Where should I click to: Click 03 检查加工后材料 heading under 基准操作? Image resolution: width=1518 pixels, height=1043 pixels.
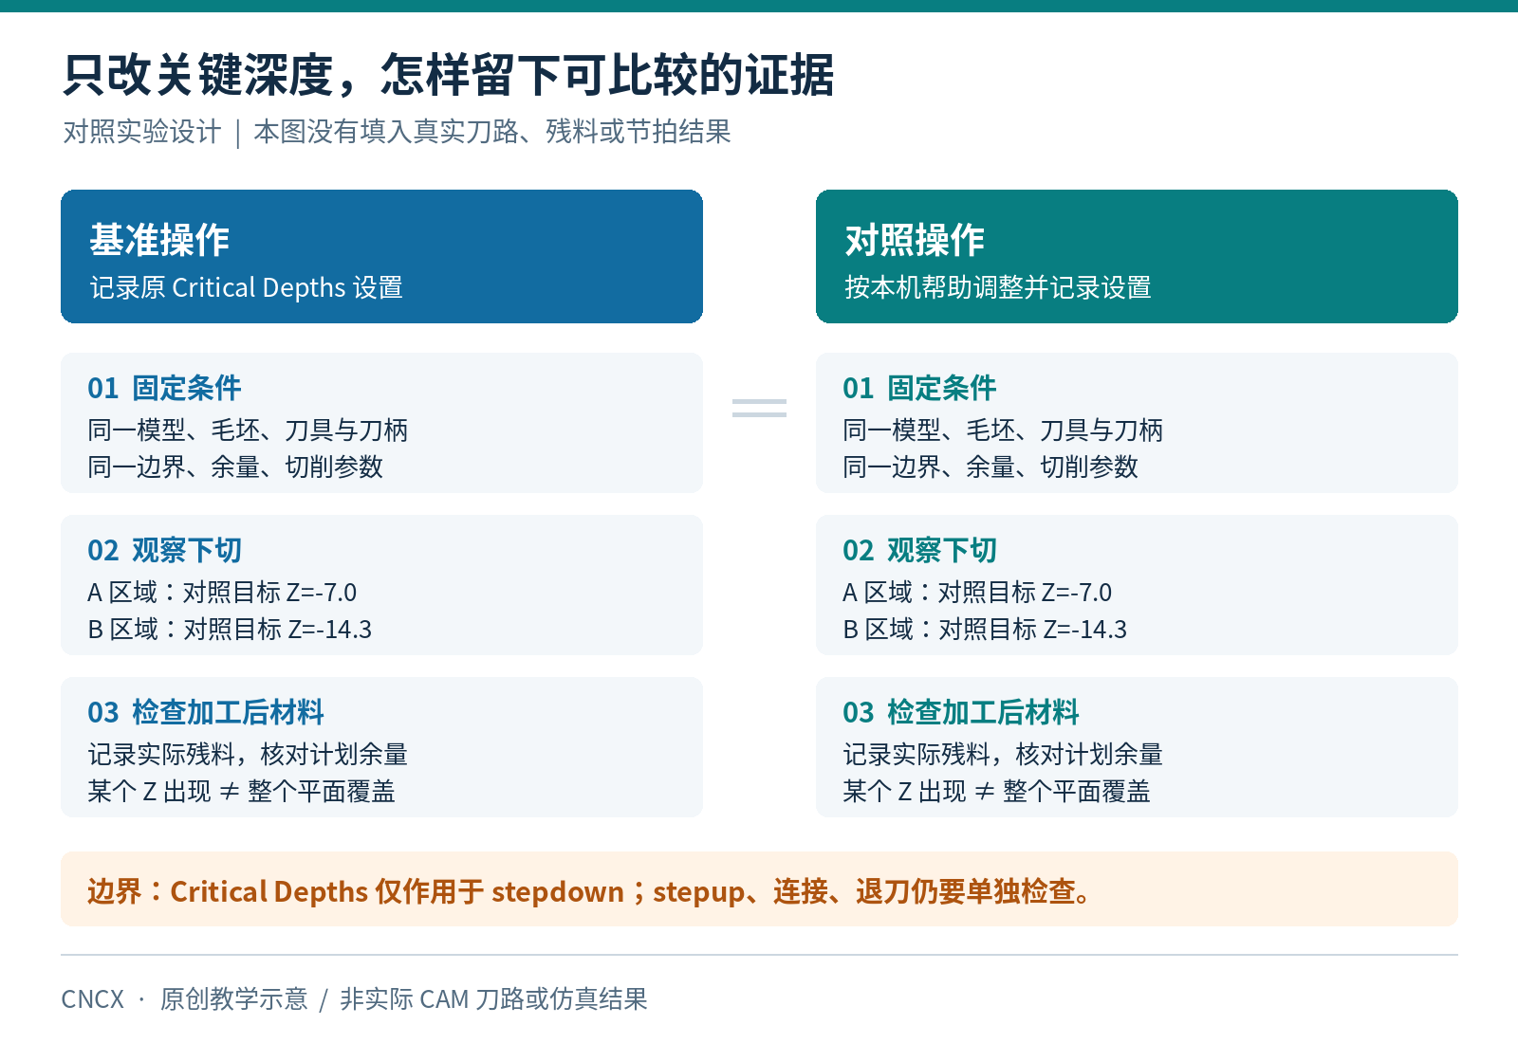click(206, 712)
